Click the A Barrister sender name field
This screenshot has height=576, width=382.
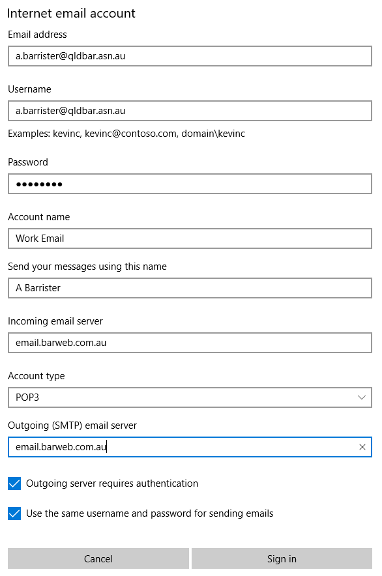pos(190,288)
